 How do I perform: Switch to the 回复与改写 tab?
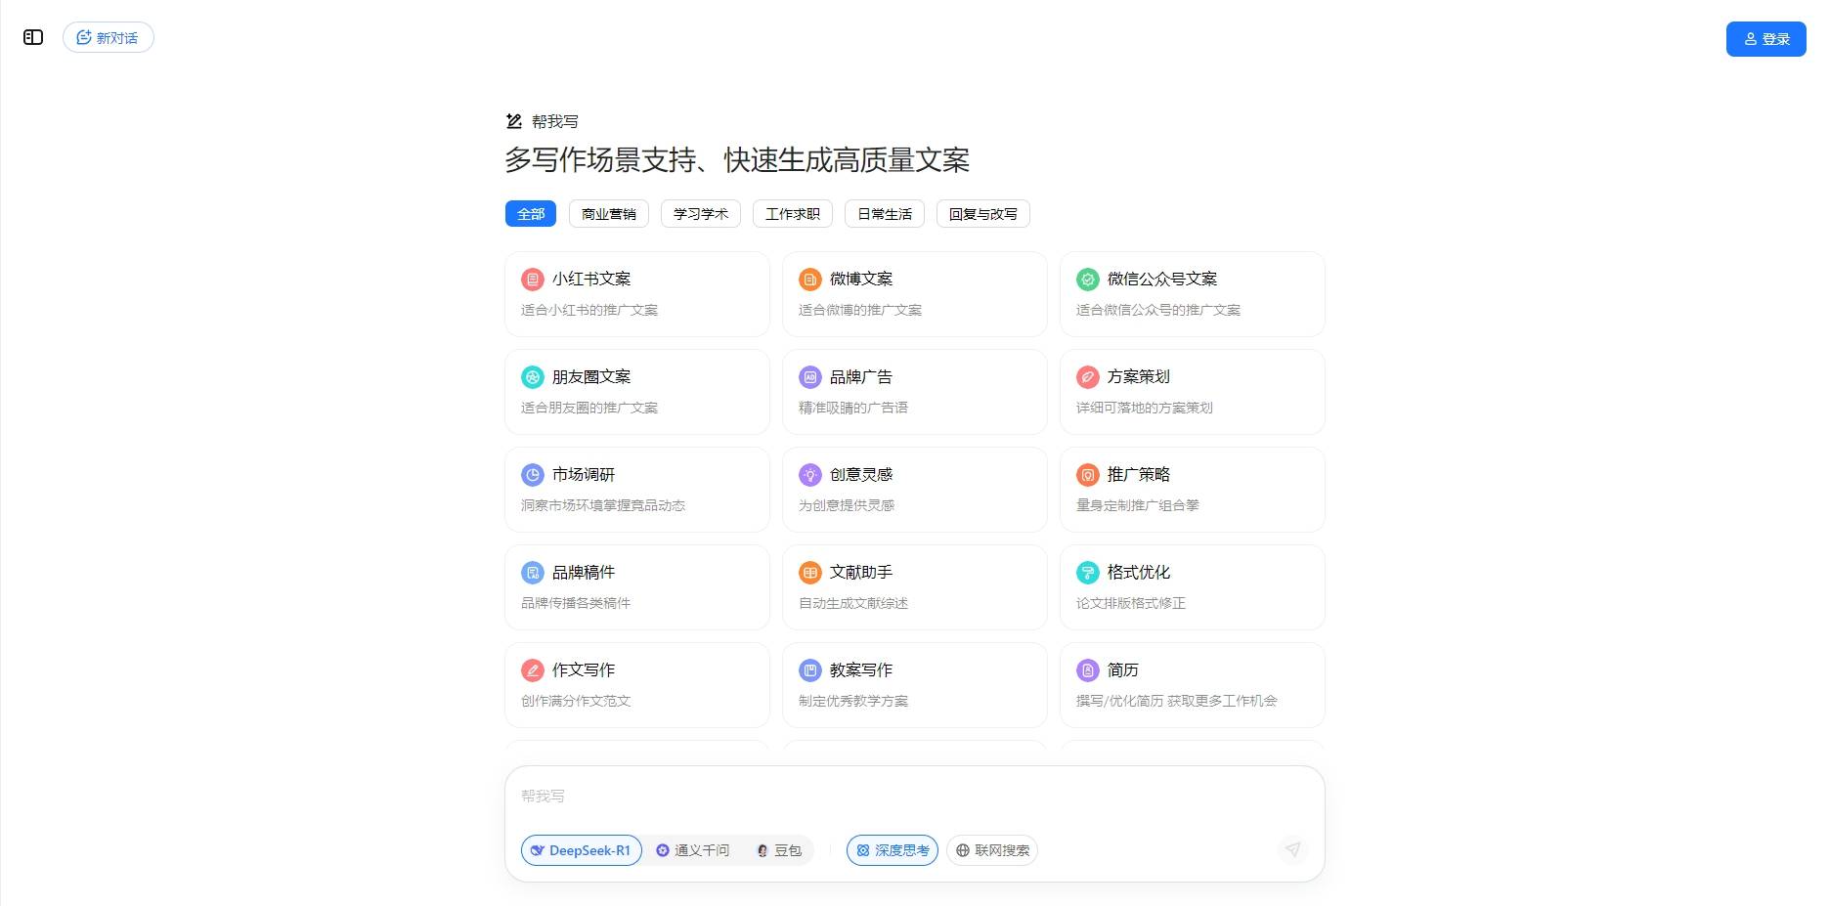click(x=983, y=214)
